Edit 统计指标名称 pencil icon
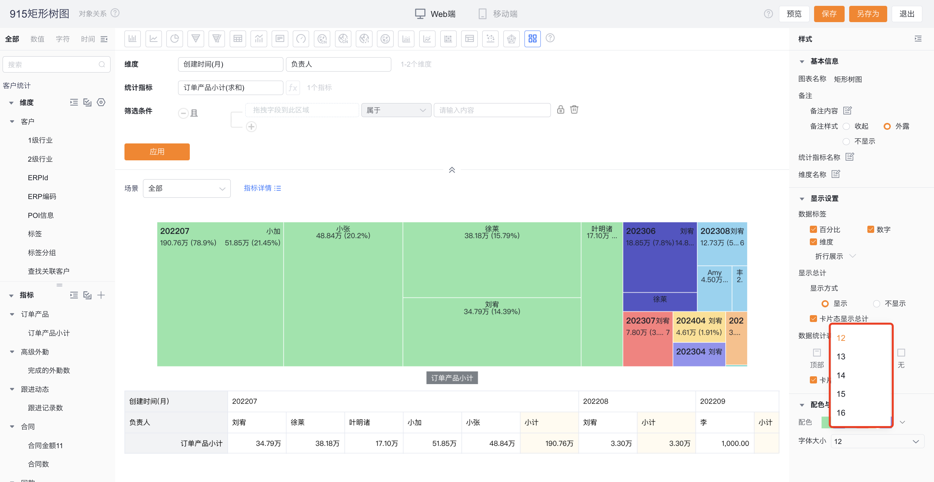934x482 pixels. click(x=850, y=157)
